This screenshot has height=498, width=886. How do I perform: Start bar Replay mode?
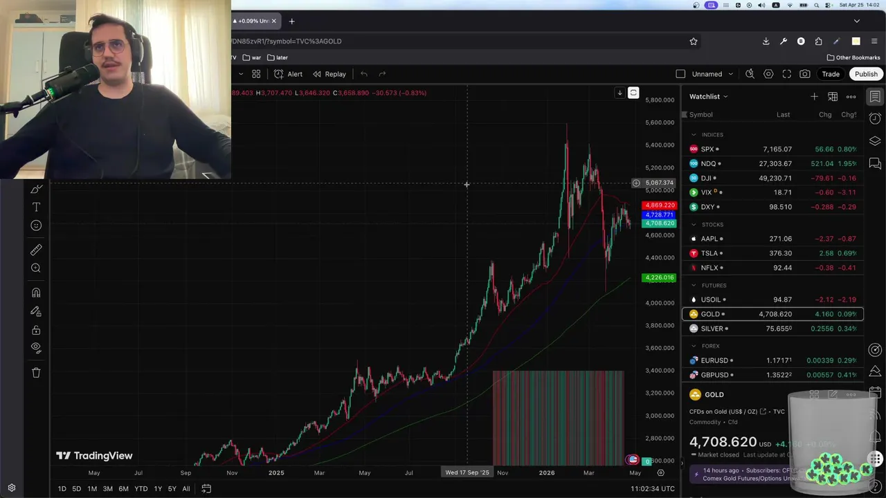[329, 74]
